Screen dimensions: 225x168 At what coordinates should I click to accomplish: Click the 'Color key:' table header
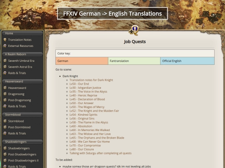coord(135,54)
